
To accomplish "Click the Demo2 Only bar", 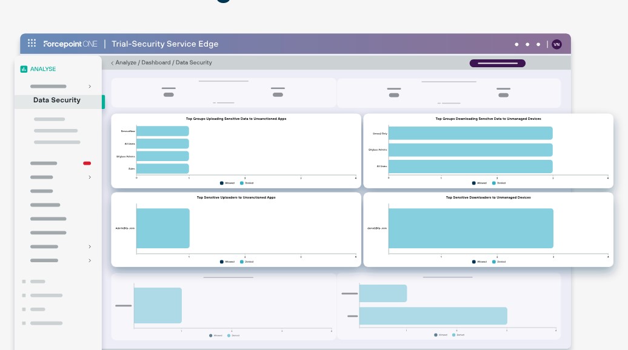I will pyautogui.click(x=470, y=133).
